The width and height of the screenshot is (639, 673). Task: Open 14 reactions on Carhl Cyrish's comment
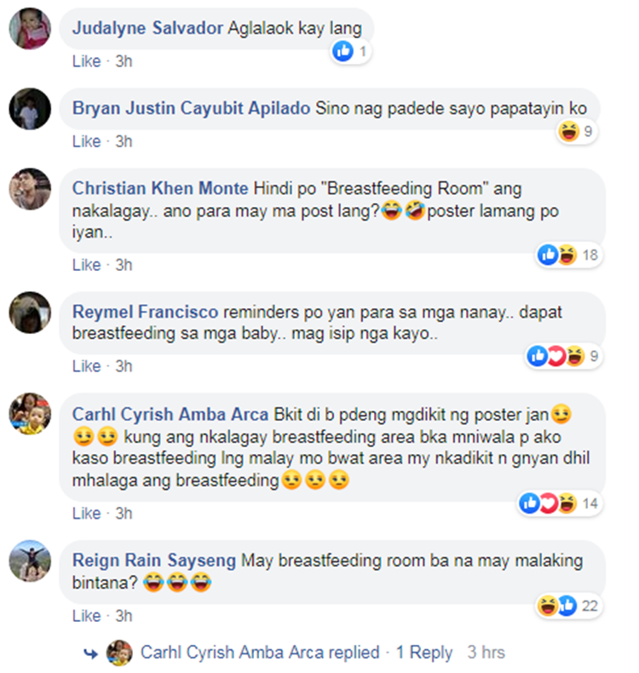pyautogui.click(x=560, y=503)
